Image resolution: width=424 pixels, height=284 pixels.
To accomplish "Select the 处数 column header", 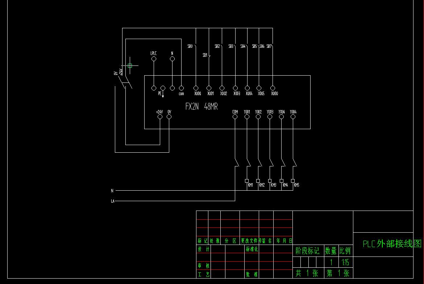I will point(215,241).
